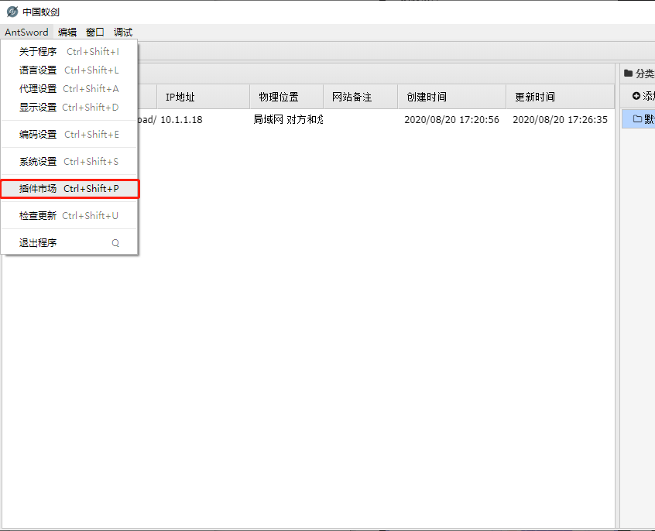Viewport: 655px width, 531px height.
Task: Choose 显示设置 menu entry
Action: click(x=69, y=108)
